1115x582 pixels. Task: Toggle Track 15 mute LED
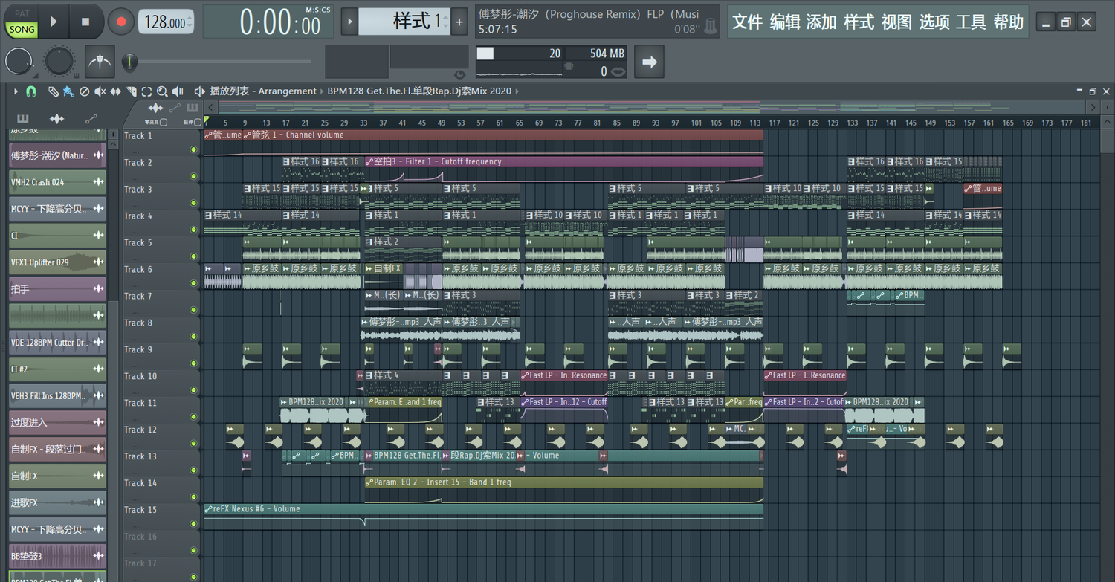193,524
